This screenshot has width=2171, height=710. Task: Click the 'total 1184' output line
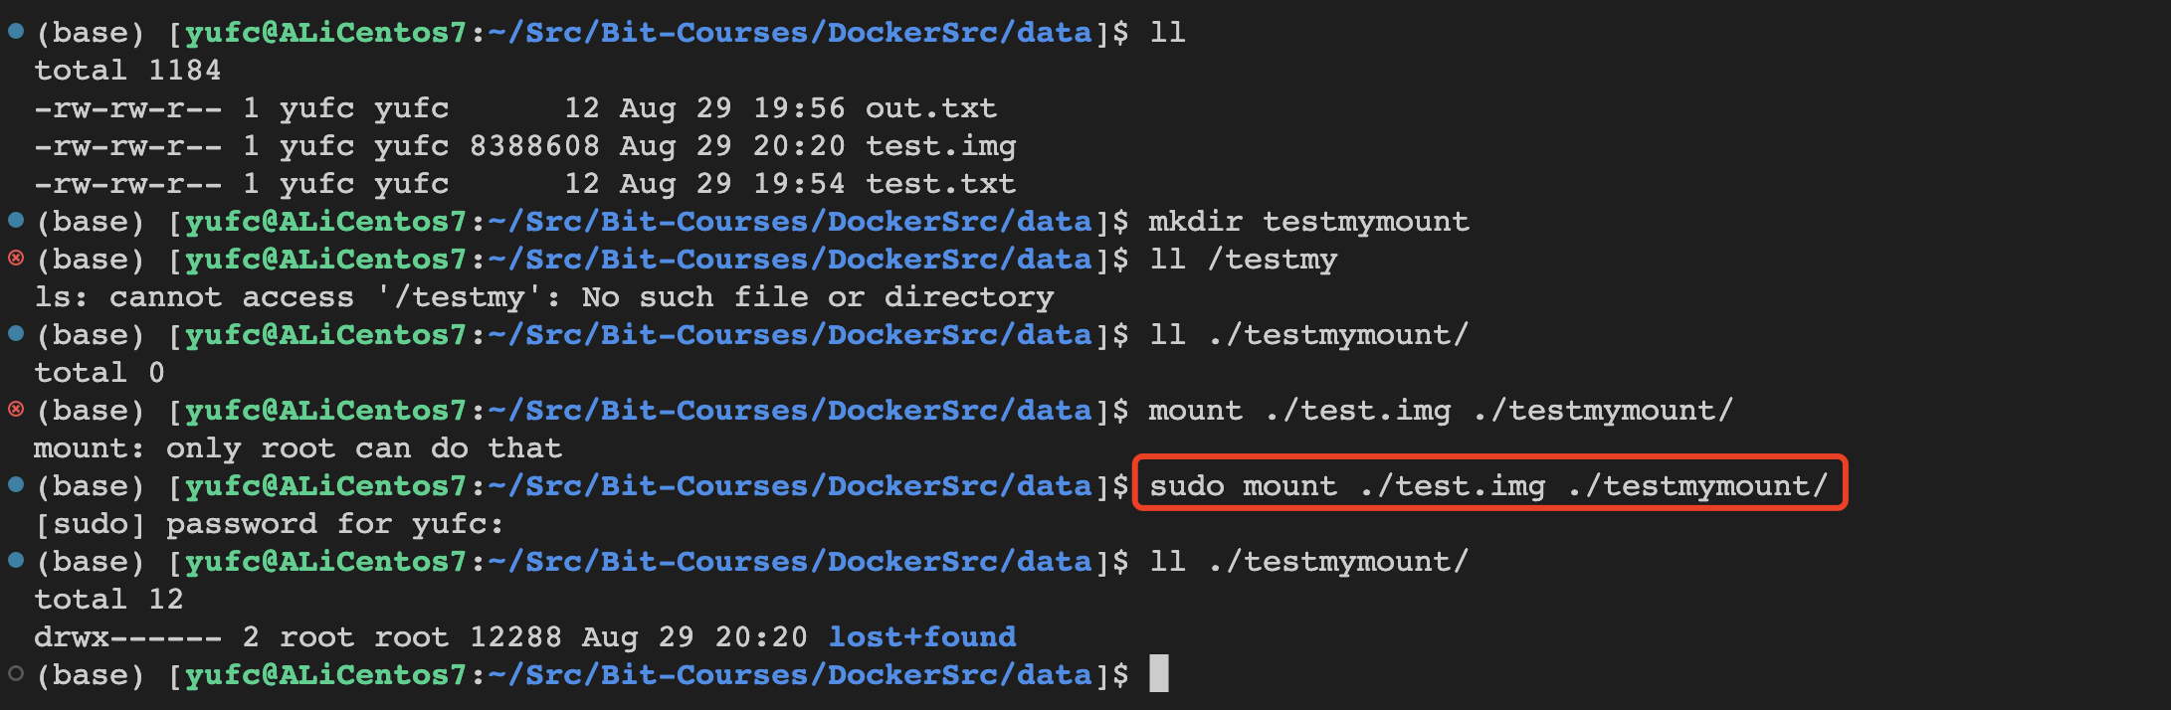pyautogui.click(x=127, y=70)
